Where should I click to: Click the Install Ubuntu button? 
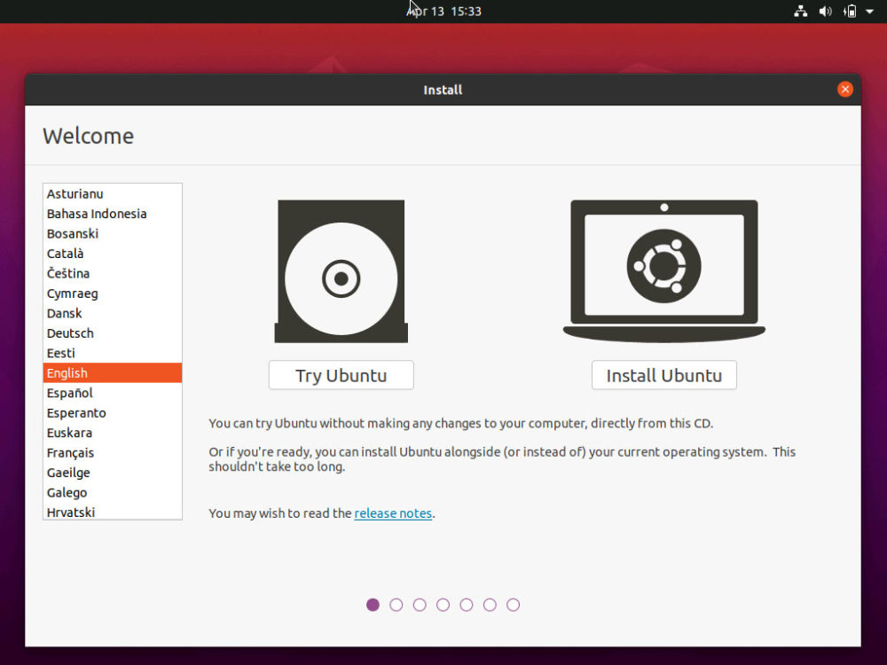664,375
